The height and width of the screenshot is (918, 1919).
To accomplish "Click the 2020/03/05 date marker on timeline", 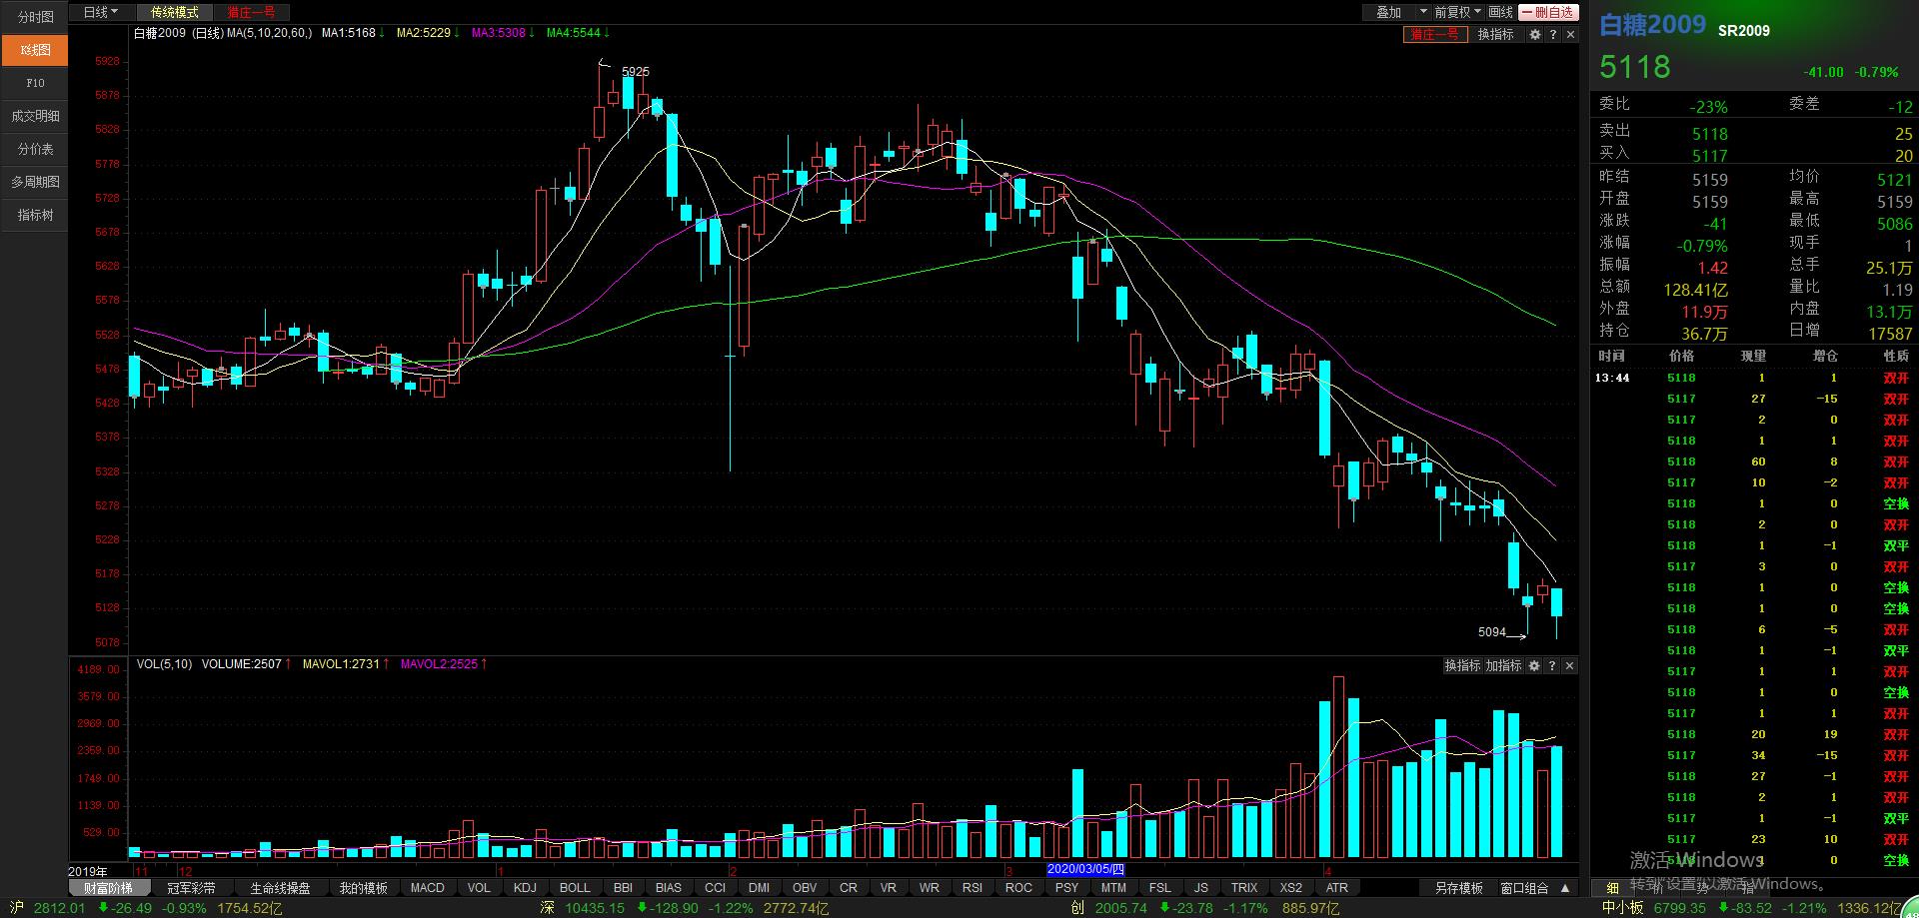I will [x=1085, y=869].
